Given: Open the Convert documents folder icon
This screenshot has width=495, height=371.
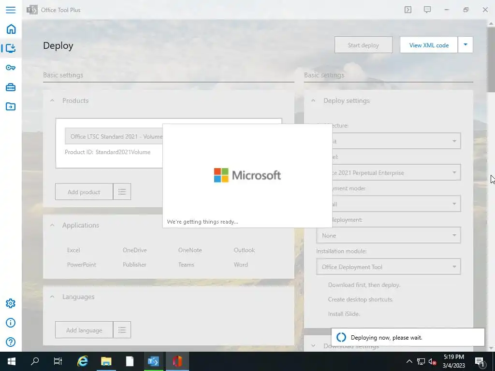Looking at the screenshot, I should coord(11,106).
